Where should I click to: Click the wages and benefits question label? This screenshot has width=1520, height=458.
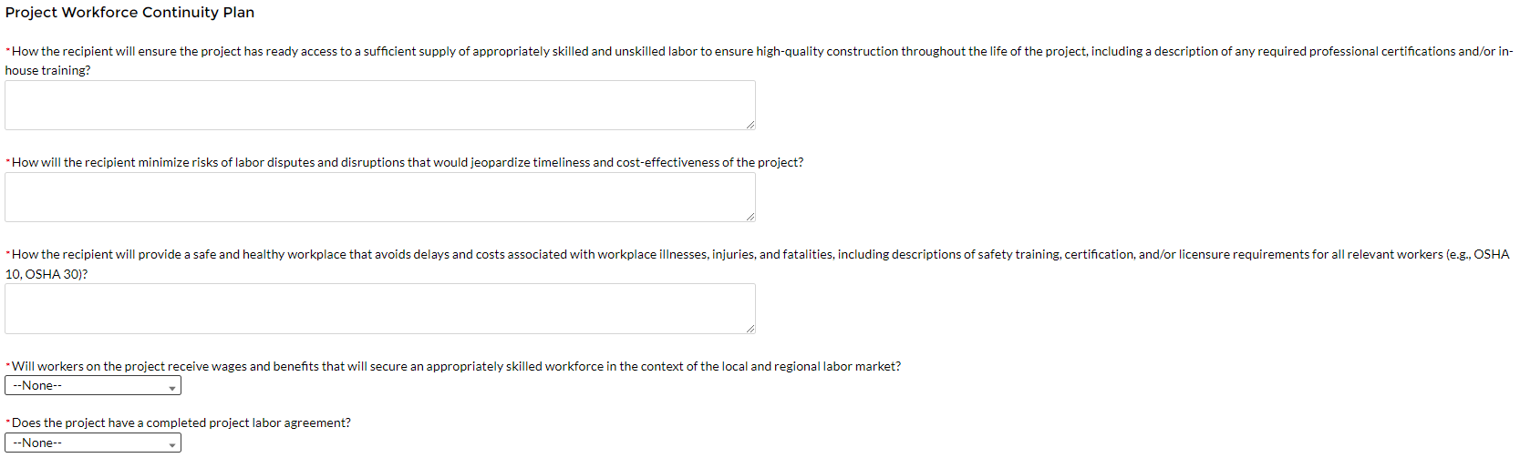click(x=456, y=367)
